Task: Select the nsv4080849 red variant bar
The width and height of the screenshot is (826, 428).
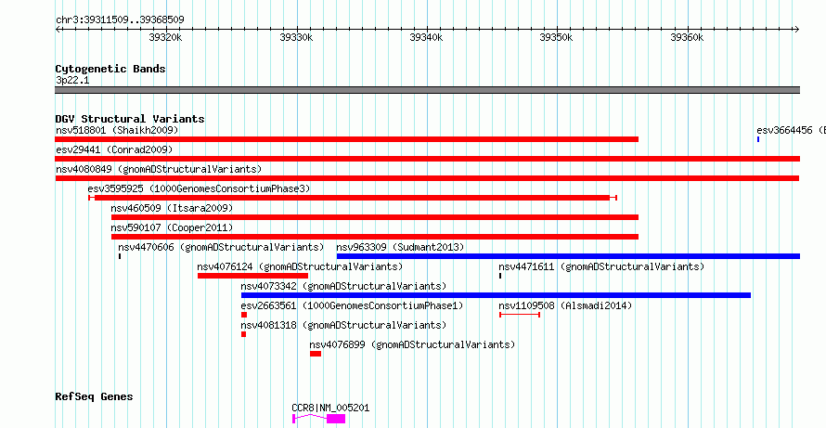Action: tap(427, 178)
